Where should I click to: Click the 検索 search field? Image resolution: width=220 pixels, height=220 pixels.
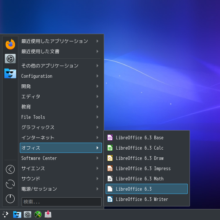pyautogui.click(x=62, y=202)
